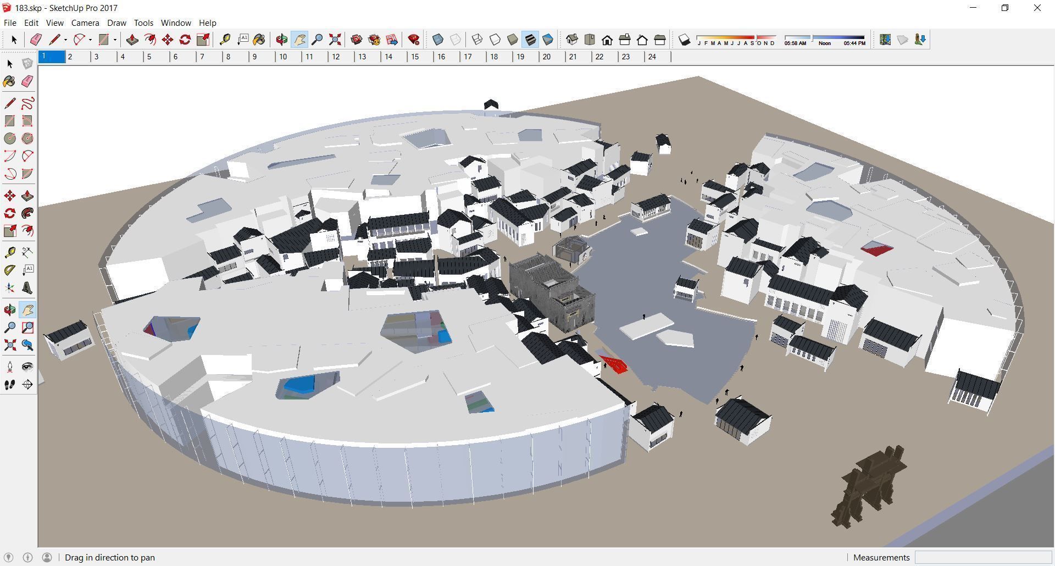This screenshot has width=1055, height=566.
Task: Click the Measurements input box
Action: click(x=983, y=557)
